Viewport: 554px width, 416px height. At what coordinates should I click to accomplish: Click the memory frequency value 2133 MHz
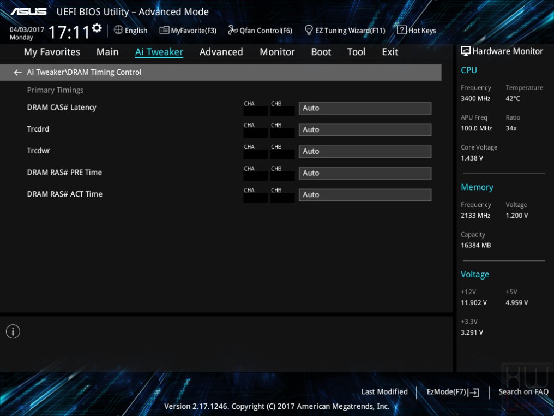[x=475, y=216]
